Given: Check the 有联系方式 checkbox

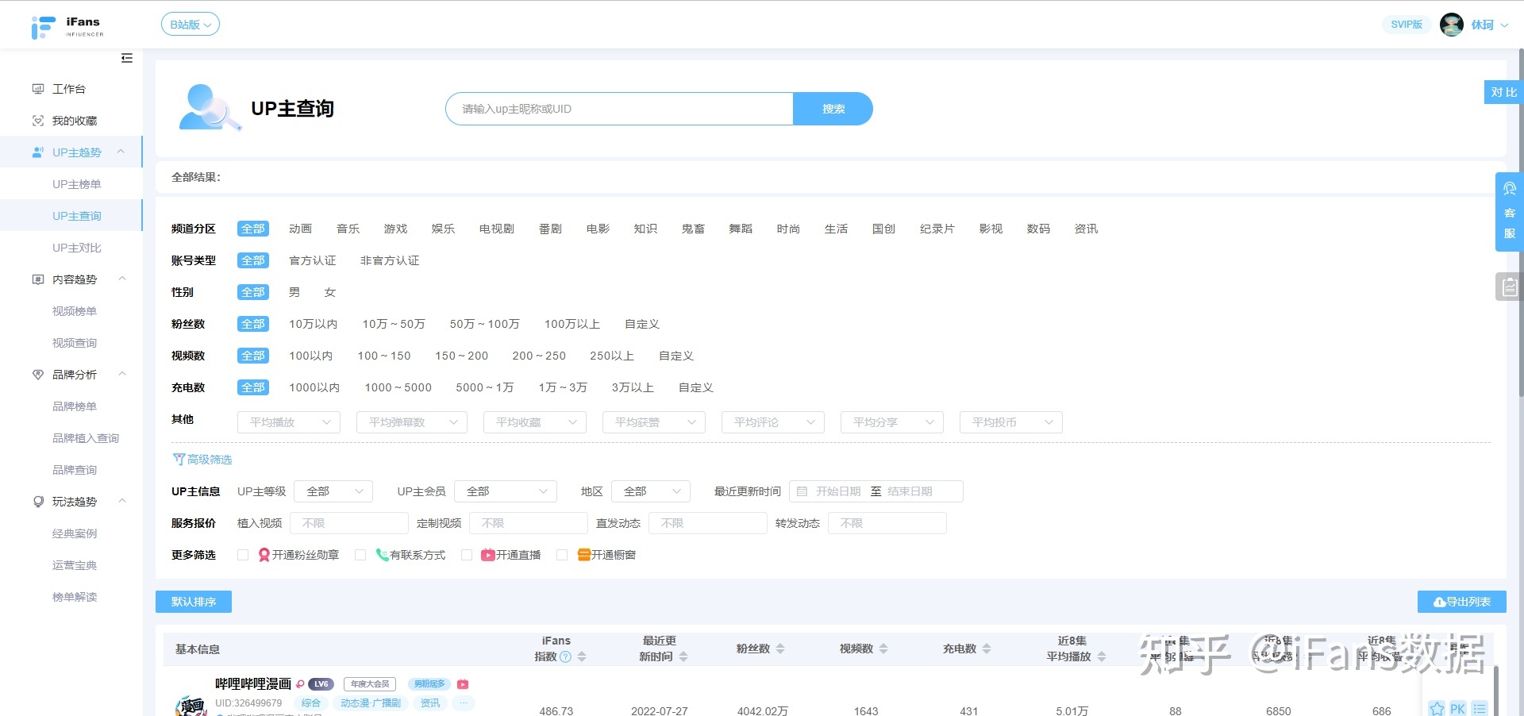Looking at the screenshot, I should coord(360,555).
